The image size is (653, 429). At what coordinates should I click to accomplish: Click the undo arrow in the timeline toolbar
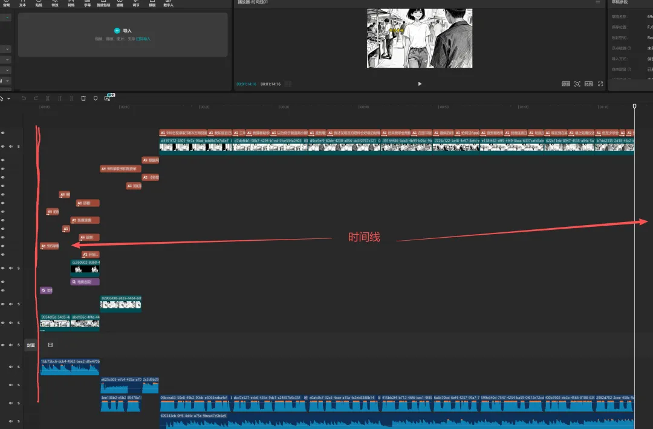click(x=24, y=98)
